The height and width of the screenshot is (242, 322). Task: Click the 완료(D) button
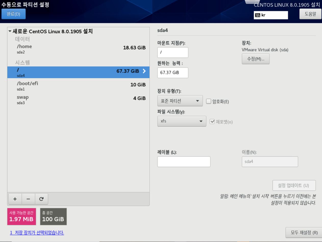tap(14, 14)
